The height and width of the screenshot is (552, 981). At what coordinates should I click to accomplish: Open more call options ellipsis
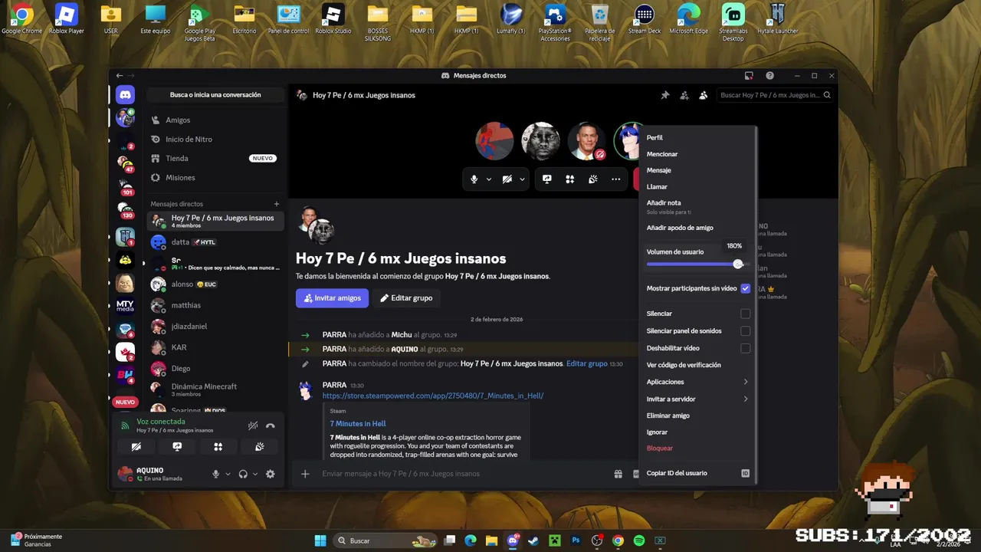[x=616, y=179]
